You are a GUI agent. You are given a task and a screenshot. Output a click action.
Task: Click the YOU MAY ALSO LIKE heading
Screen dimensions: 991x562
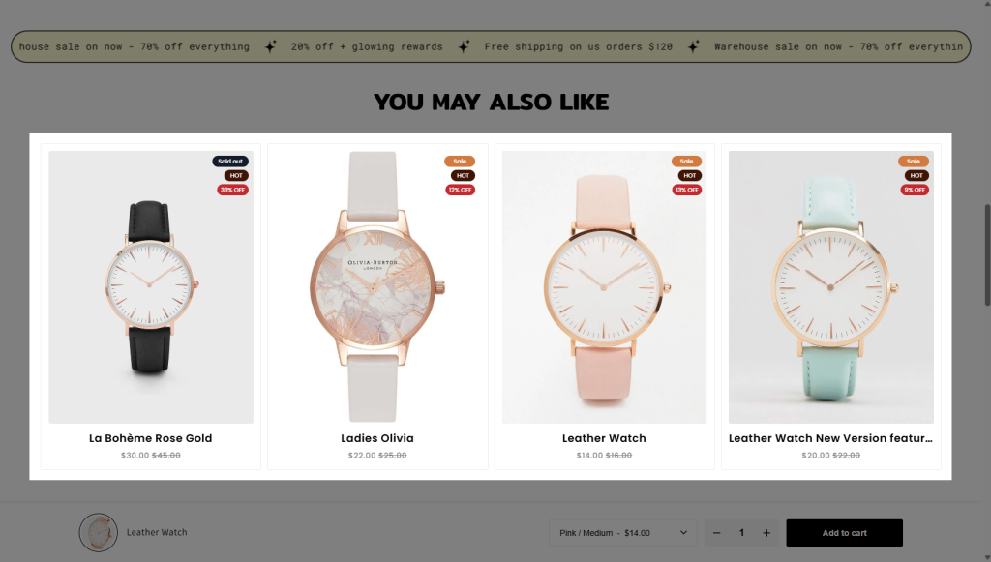point(491,102)
